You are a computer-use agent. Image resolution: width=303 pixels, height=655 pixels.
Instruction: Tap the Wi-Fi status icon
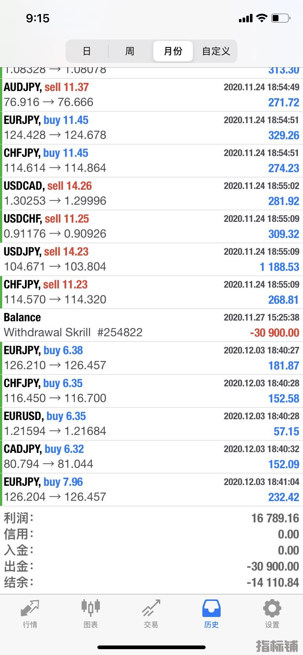(x=262, y=18)
